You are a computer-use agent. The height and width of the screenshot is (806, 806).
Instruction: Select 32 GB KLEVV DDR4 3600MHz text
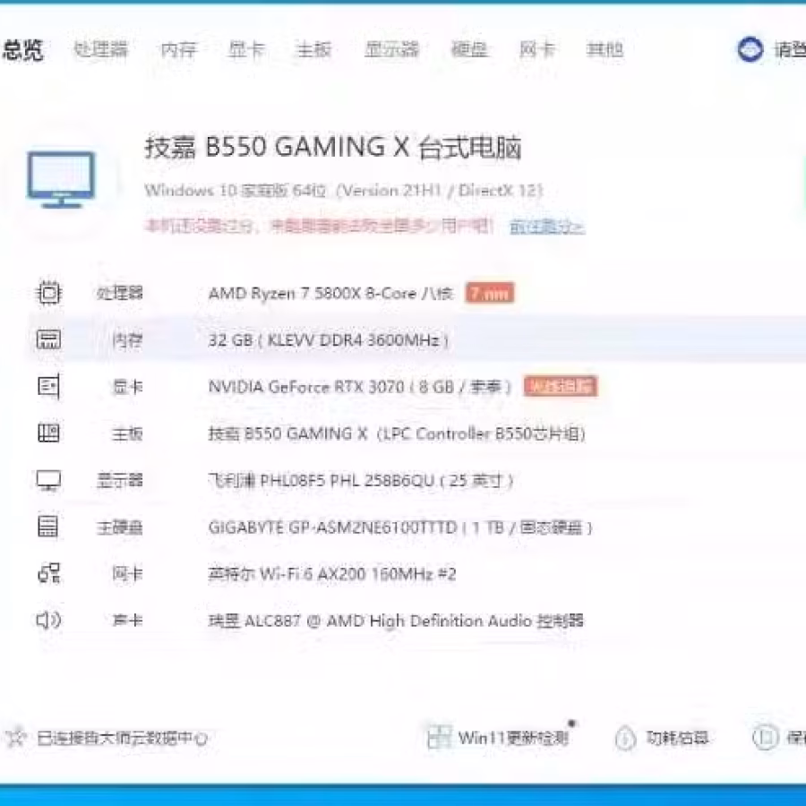(x=329, y=340)
